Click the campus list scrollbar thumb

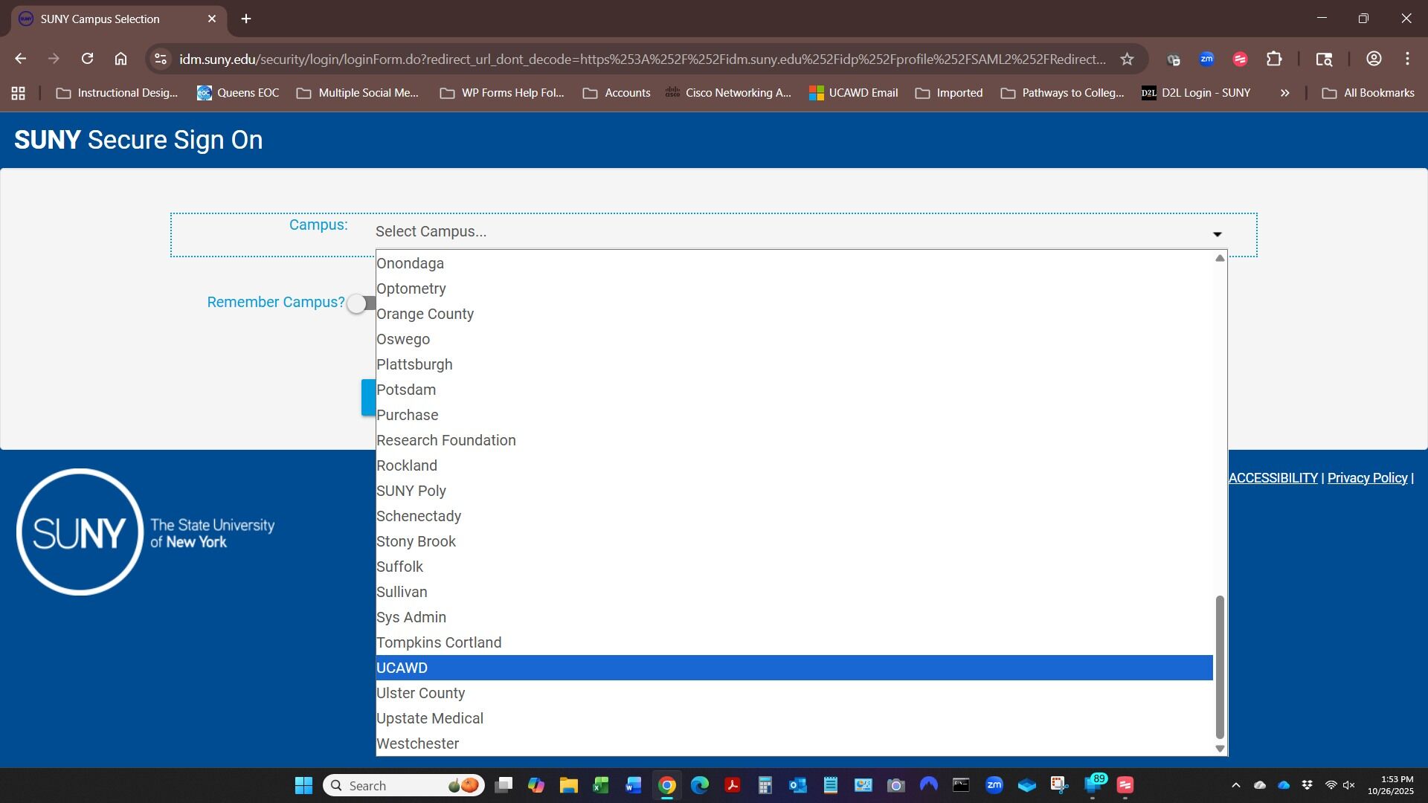coord(1219,667)
